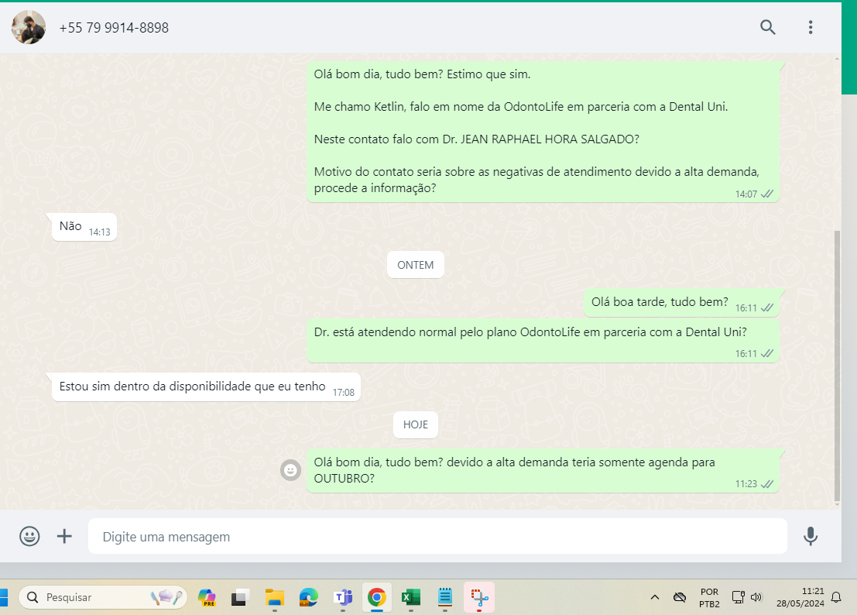Click the plus attach button
The width and height of the screenshot is (857, 615).
coord(64,536)
